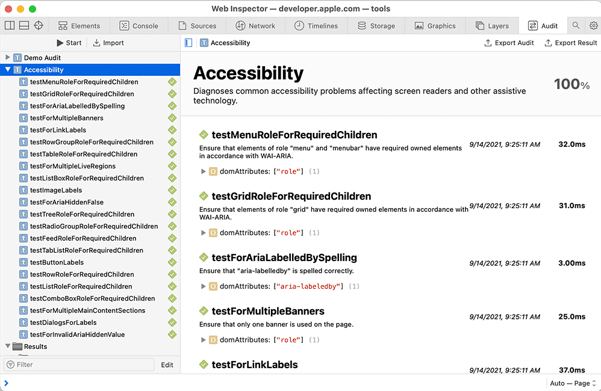Click the console prompt input area
Image resolution: width=601 pixels, height=391 pixels.
276,383
